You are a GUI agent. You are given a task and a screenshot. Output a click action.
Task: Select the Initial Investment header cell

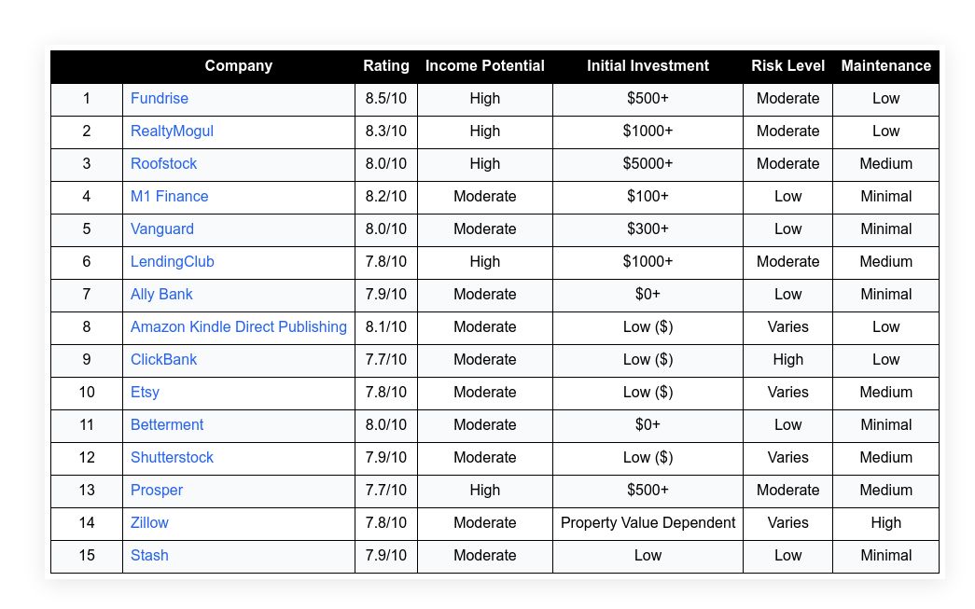(x=648, y=66)
